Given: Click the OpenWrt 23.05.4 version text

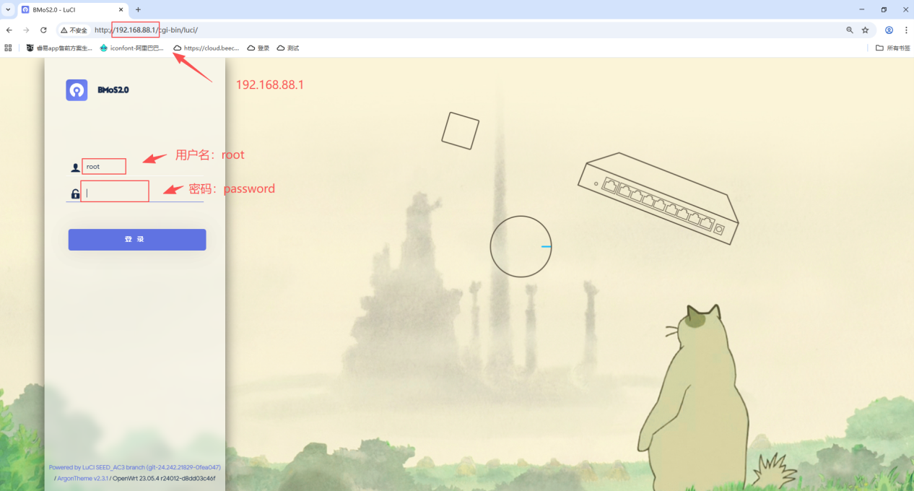Looking at the screenshot, I should pos(164,478).
